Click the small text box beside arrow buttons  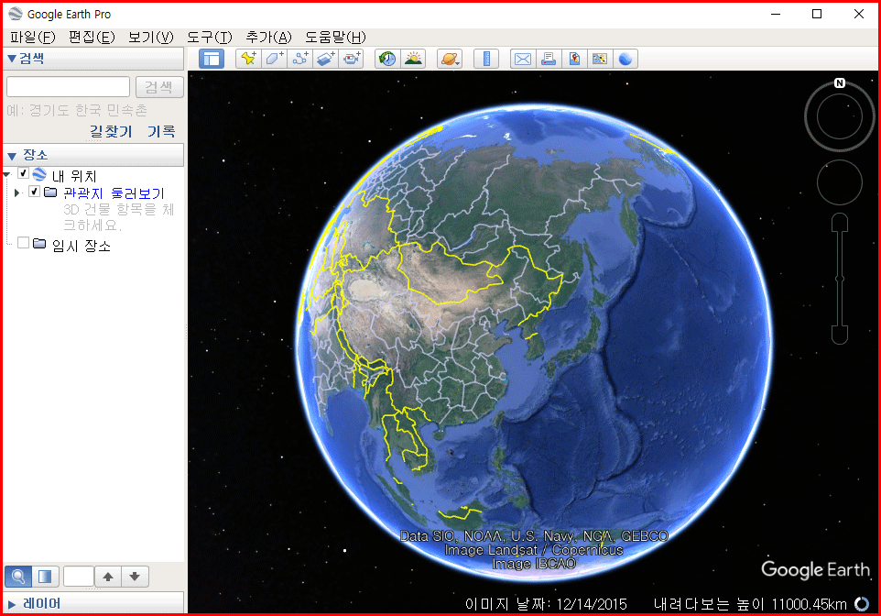click(79, 577)
